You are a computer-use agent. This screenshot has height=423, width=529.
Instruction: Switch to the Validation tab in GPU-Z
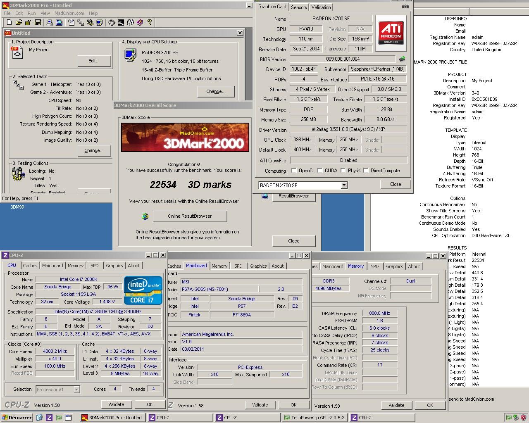(321, 7)
